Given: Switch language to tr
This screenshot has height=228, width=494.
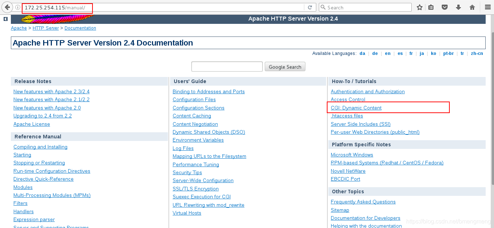Looking at the screenshot, I should (x=462, y=53).
